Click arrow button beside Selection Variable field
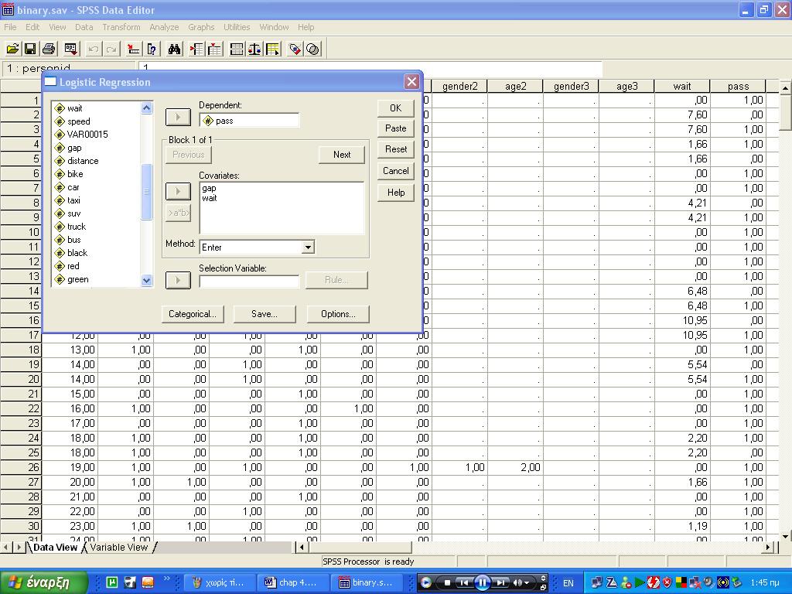Viewport: 792px width, 594px height. click(x=179, y=280)
